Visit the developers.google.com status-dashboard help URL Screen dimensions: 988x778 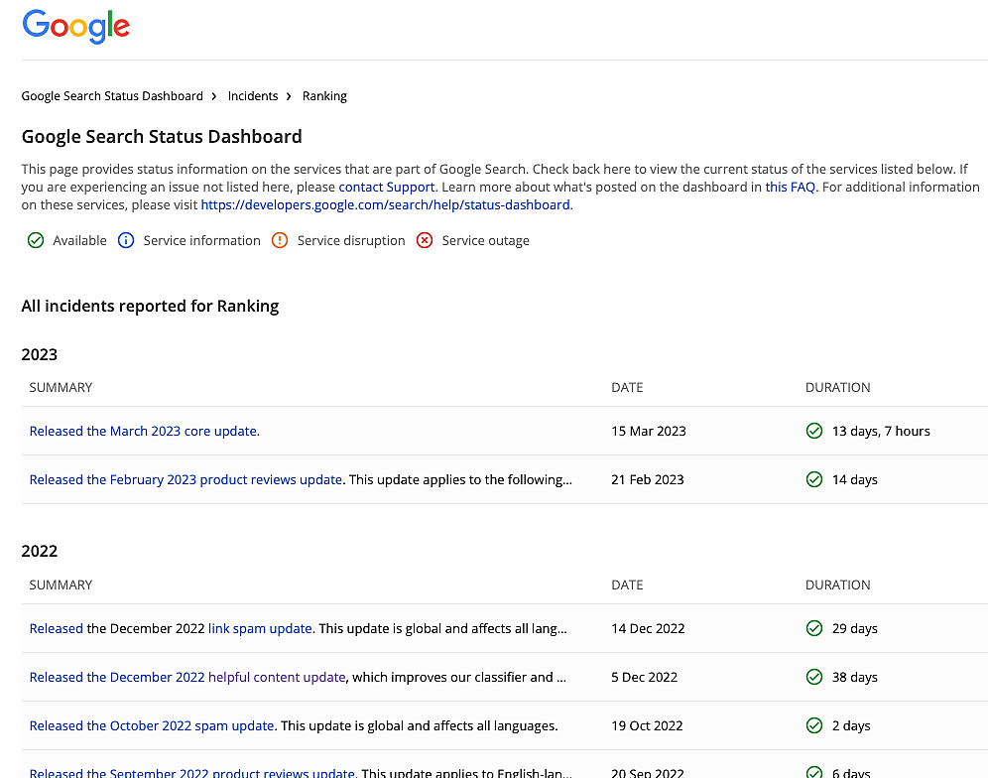click(385, 204)
